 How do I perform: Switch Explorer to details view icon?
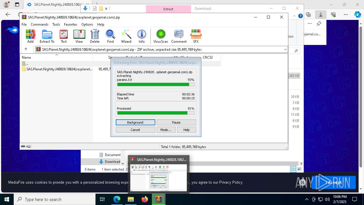tap(293, 169)
